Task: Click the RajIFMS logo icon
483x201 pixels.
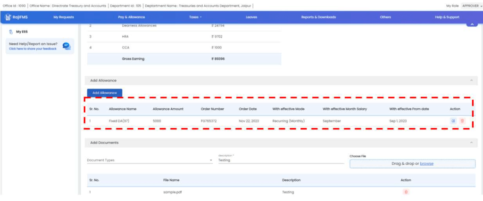Action: (x=8, y=17)
